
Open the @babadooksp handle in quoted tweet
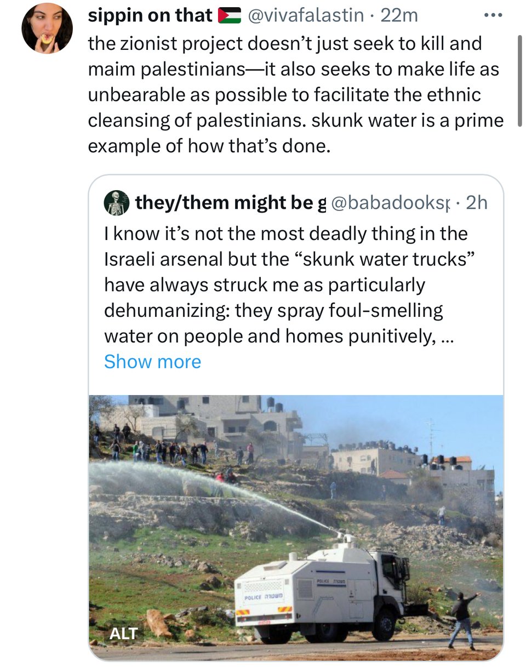point(391,203)
